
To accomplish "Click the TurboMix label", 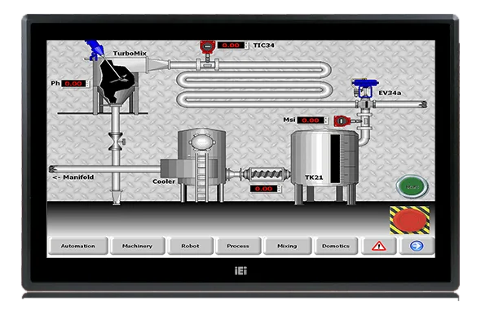I will 130,53.
